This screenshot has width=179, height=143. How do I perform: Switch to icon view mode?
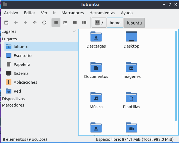point(56,23)
